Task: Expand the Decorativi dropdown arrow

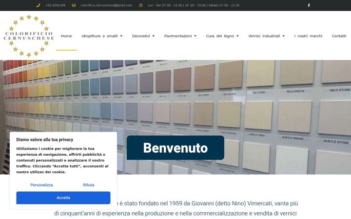Action: tap(154, 36)
